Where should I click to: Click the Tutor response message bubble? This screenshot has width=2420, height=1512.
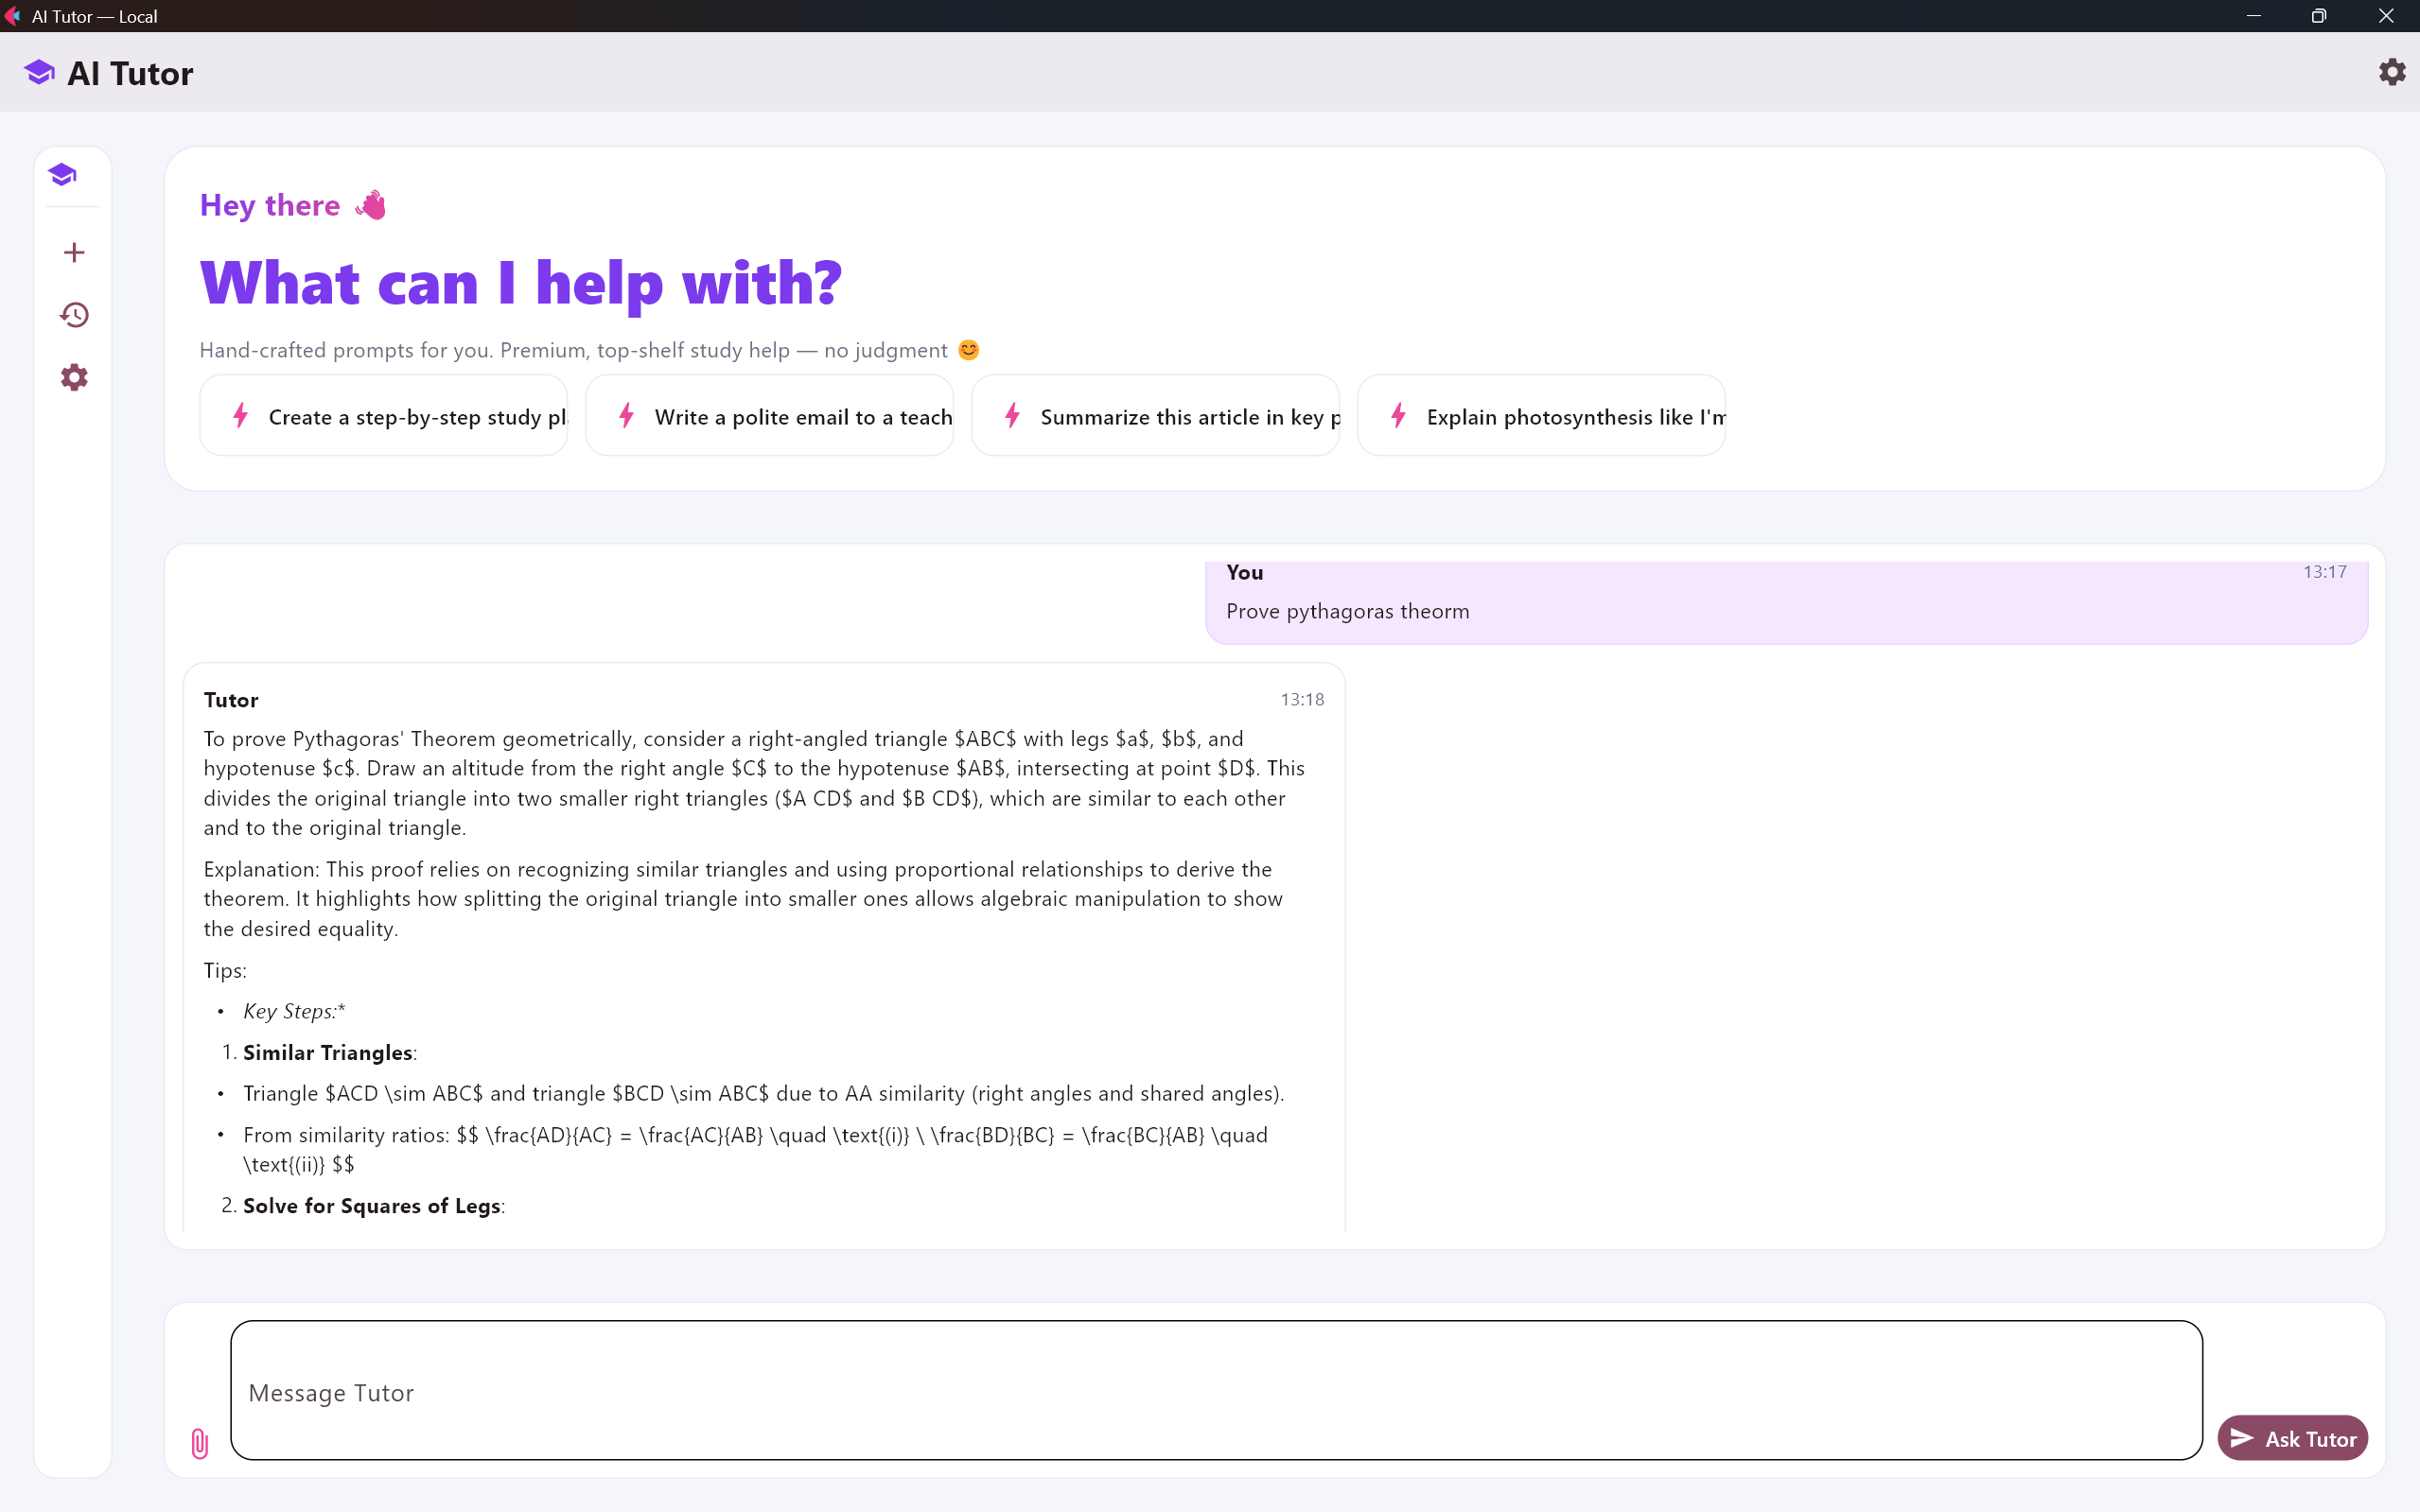tap(763, 900)
